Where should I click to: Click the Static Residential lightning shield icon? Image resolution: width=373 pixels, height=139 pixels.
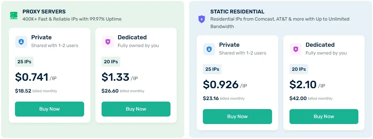pyautogui.click(x=202, y=19)
